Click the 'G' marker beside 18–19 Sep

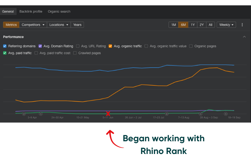226,114
